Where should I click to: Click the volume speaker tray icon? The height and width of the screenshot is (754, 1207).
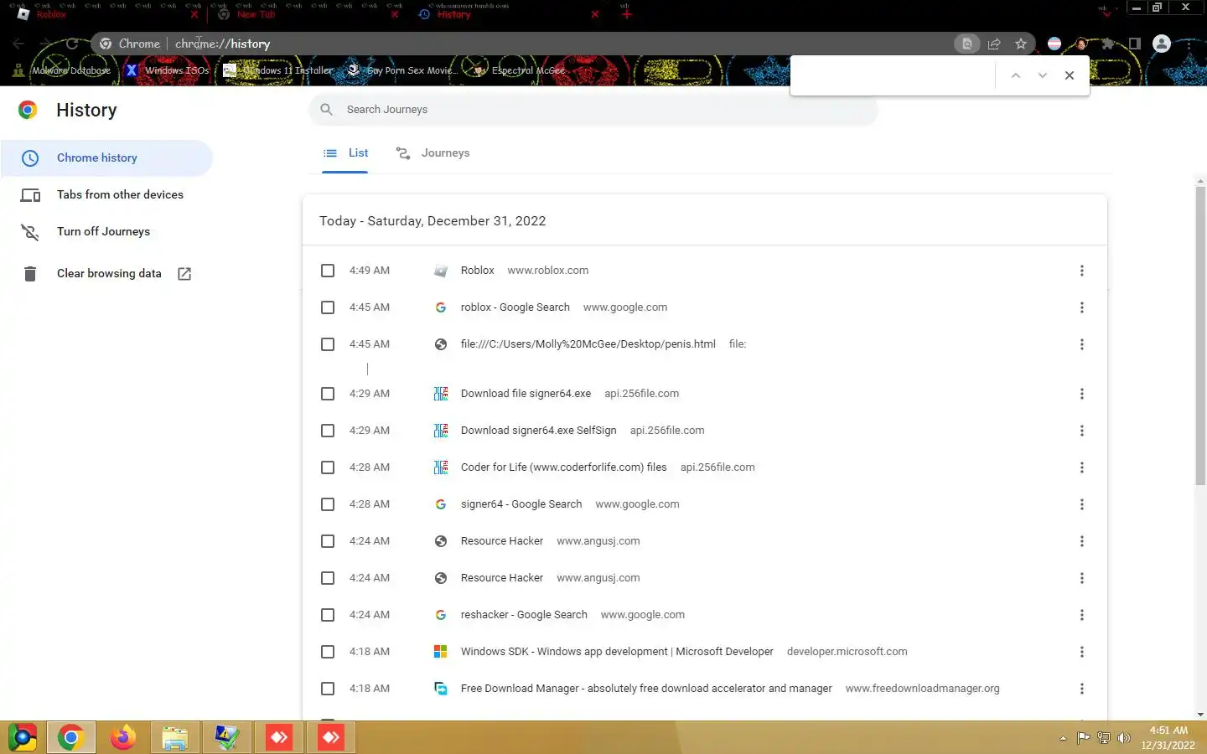point(1124,738)
